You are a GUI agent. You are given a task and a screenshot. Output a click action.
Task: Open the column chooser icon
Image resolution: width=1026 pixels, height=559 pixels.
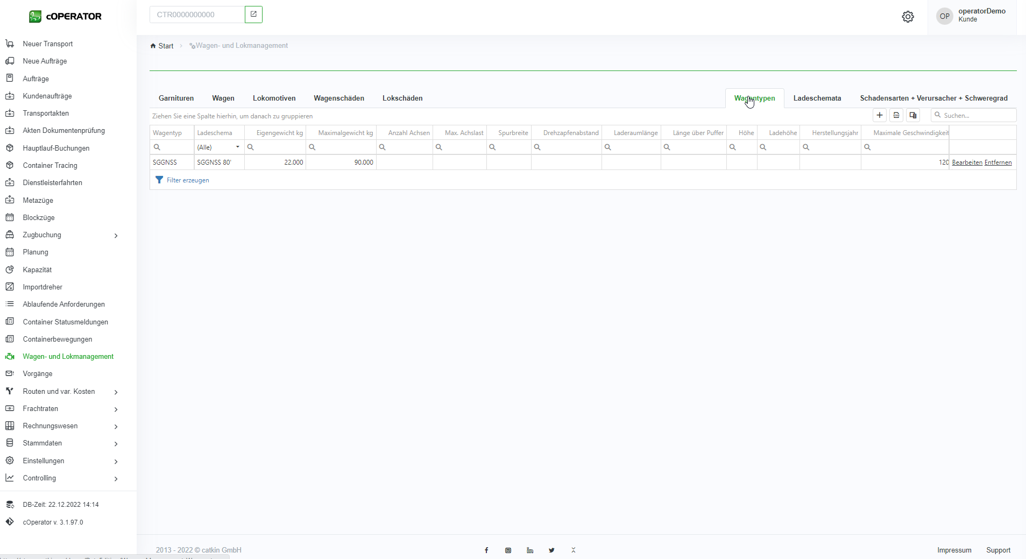pyautogui.click(x=913, y=115)
